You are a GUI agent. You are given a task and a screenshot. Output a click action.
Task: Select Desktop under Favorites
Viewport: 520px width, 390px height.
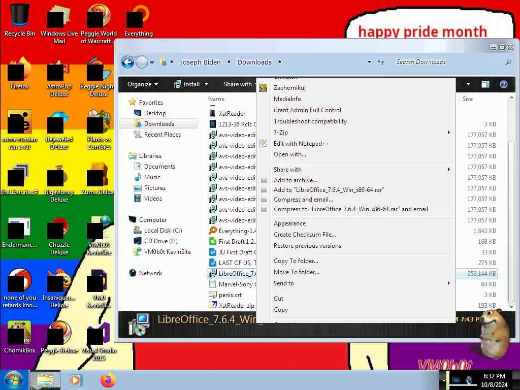(154, 113)
